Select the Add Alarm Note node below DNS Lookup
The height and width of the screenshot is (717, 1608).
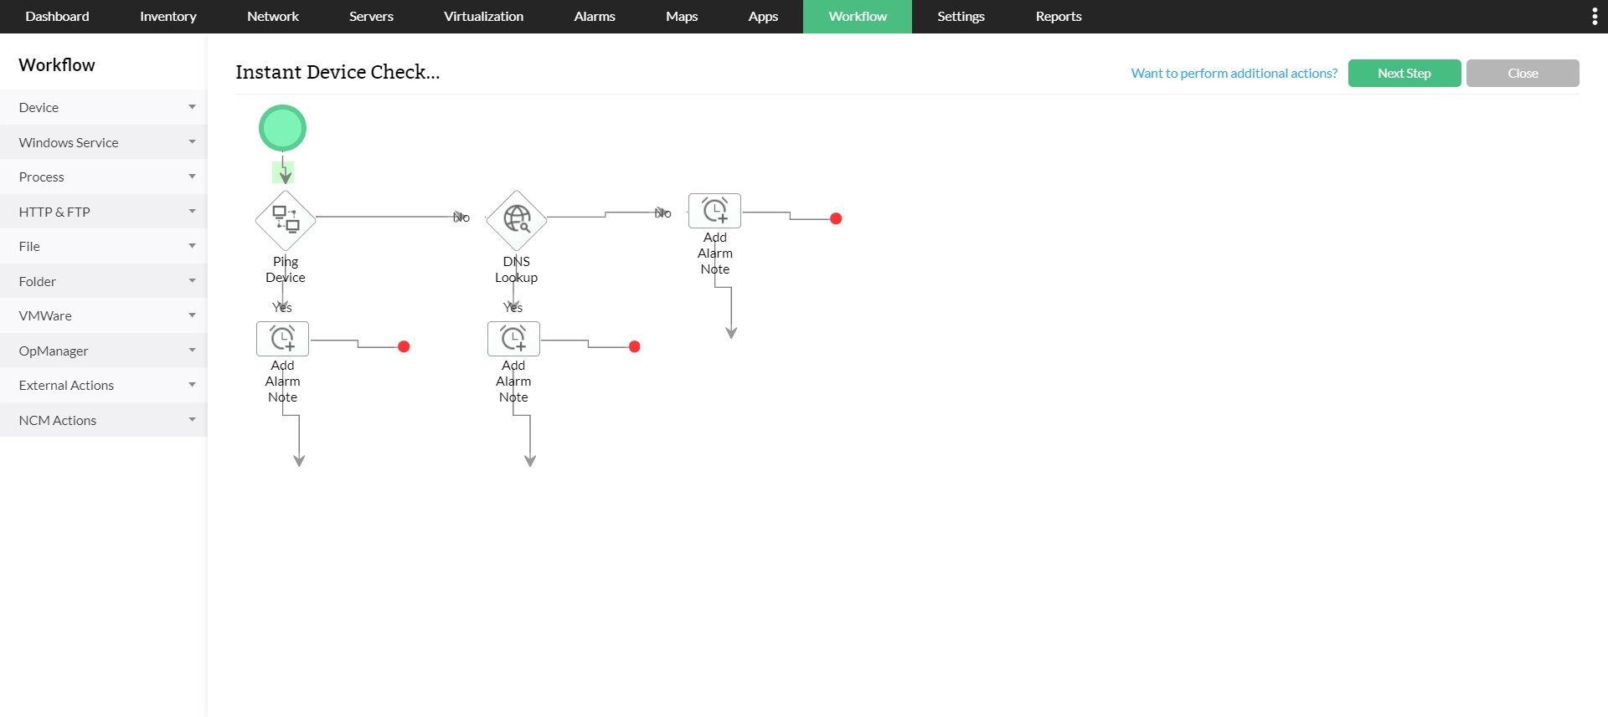click(x=513, y=339)
